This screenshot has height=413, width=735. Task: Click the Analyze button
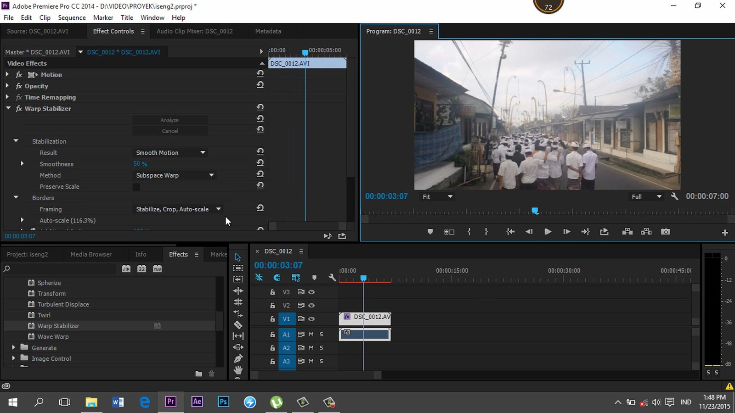pos(170,120)
